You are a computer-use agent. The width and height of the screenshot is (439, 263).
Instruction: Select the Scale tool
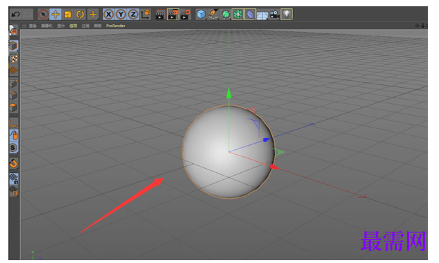tap(68, 14)
